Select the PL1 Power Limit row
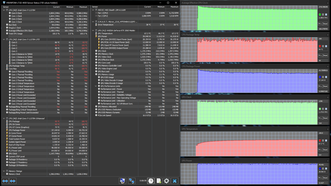 pyautogui.click(x=45, y=148)
